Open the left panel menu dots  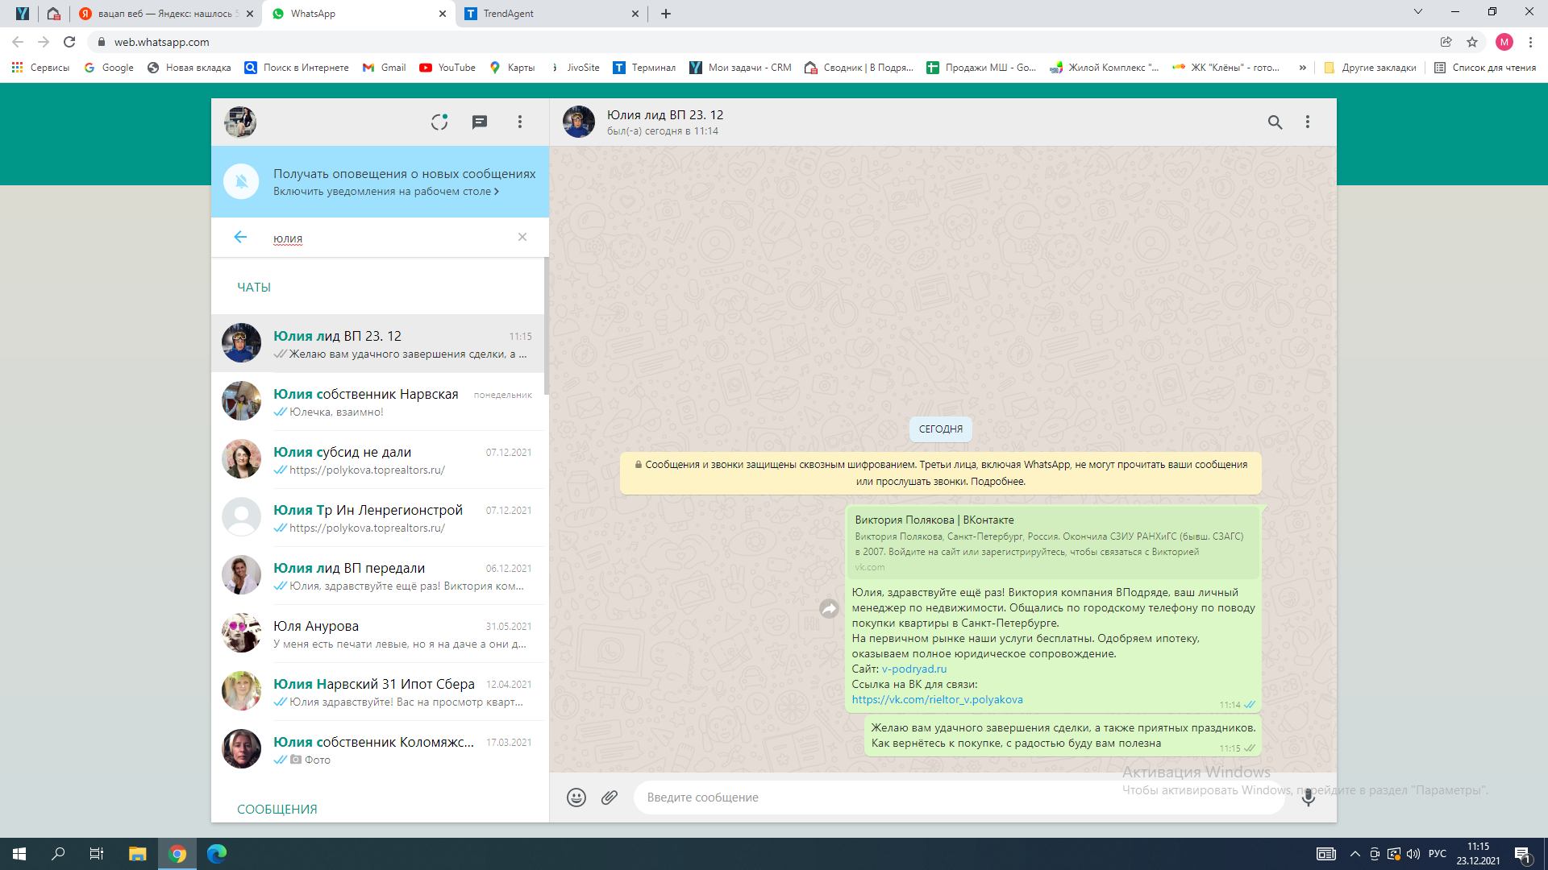pyautogui.click(x=520, y=122)
